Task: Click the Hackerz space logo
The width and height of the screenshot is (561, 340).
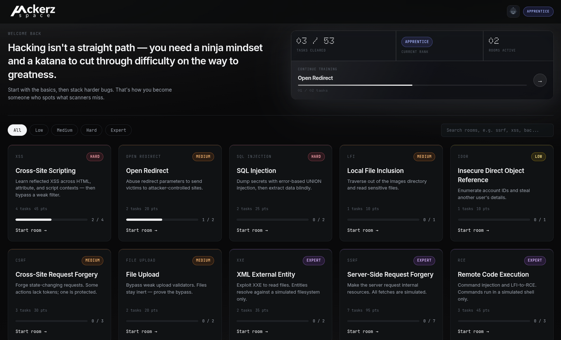Action: [33, 11]
